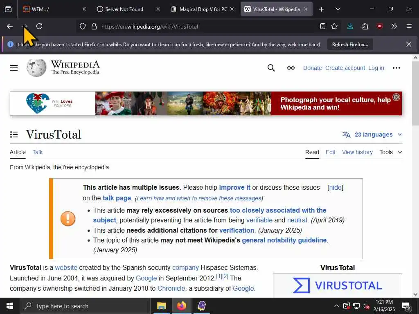Expand the 23 languages dropdown
The width and height of the screenshot is (419, 314).
372,135
